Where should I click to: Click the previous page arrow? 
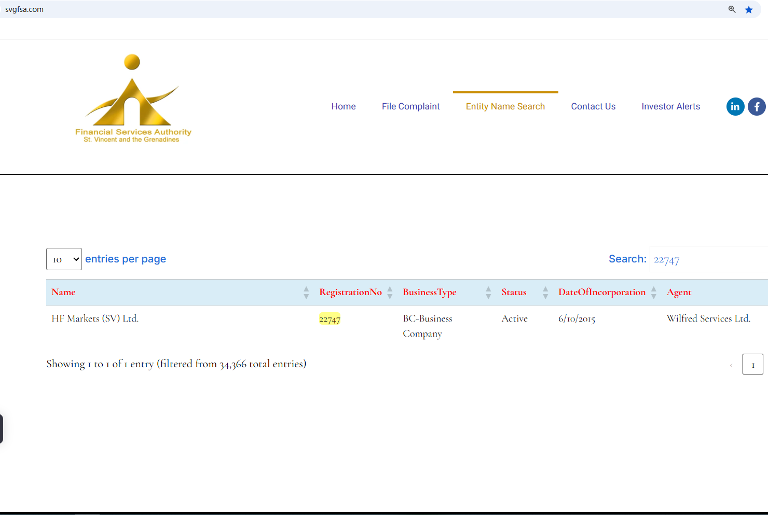[731, 365]
